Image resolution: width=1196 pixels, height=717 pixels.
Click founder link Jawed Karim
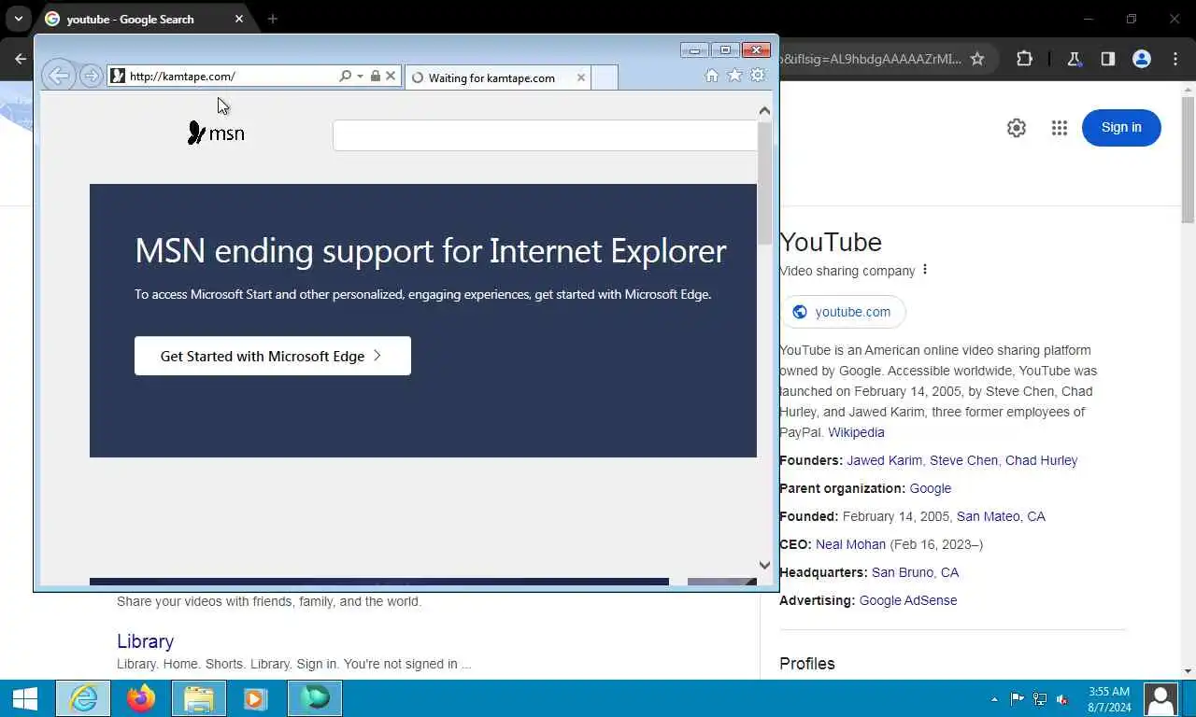pyautogui.click(x=885, y=460)
